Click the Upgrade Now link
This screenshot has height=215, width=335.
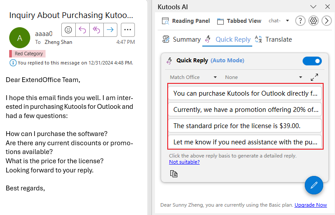[x=310, y=205]
